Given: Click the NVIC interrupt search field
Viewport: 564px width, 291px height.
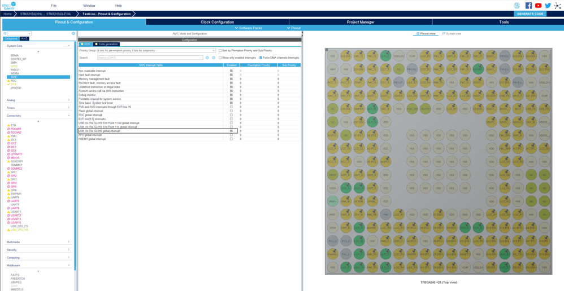Looking at the screenshot, I should coord(150,58).
